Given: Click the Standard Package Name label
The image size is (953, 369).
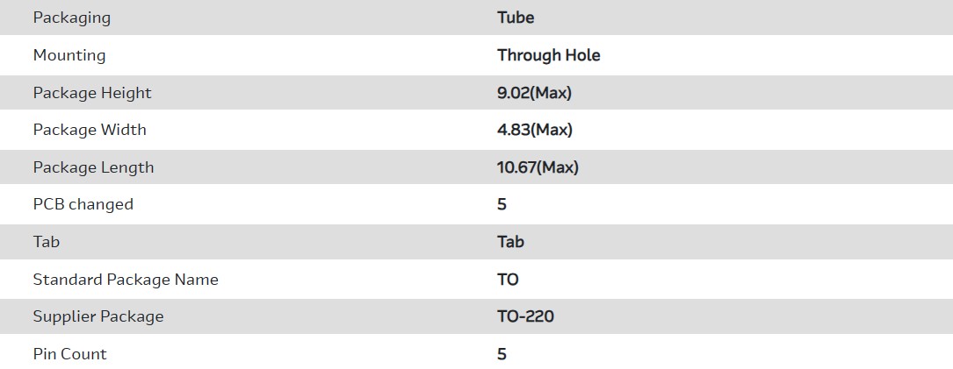Looking at the screenshot, I should (126, 280).
